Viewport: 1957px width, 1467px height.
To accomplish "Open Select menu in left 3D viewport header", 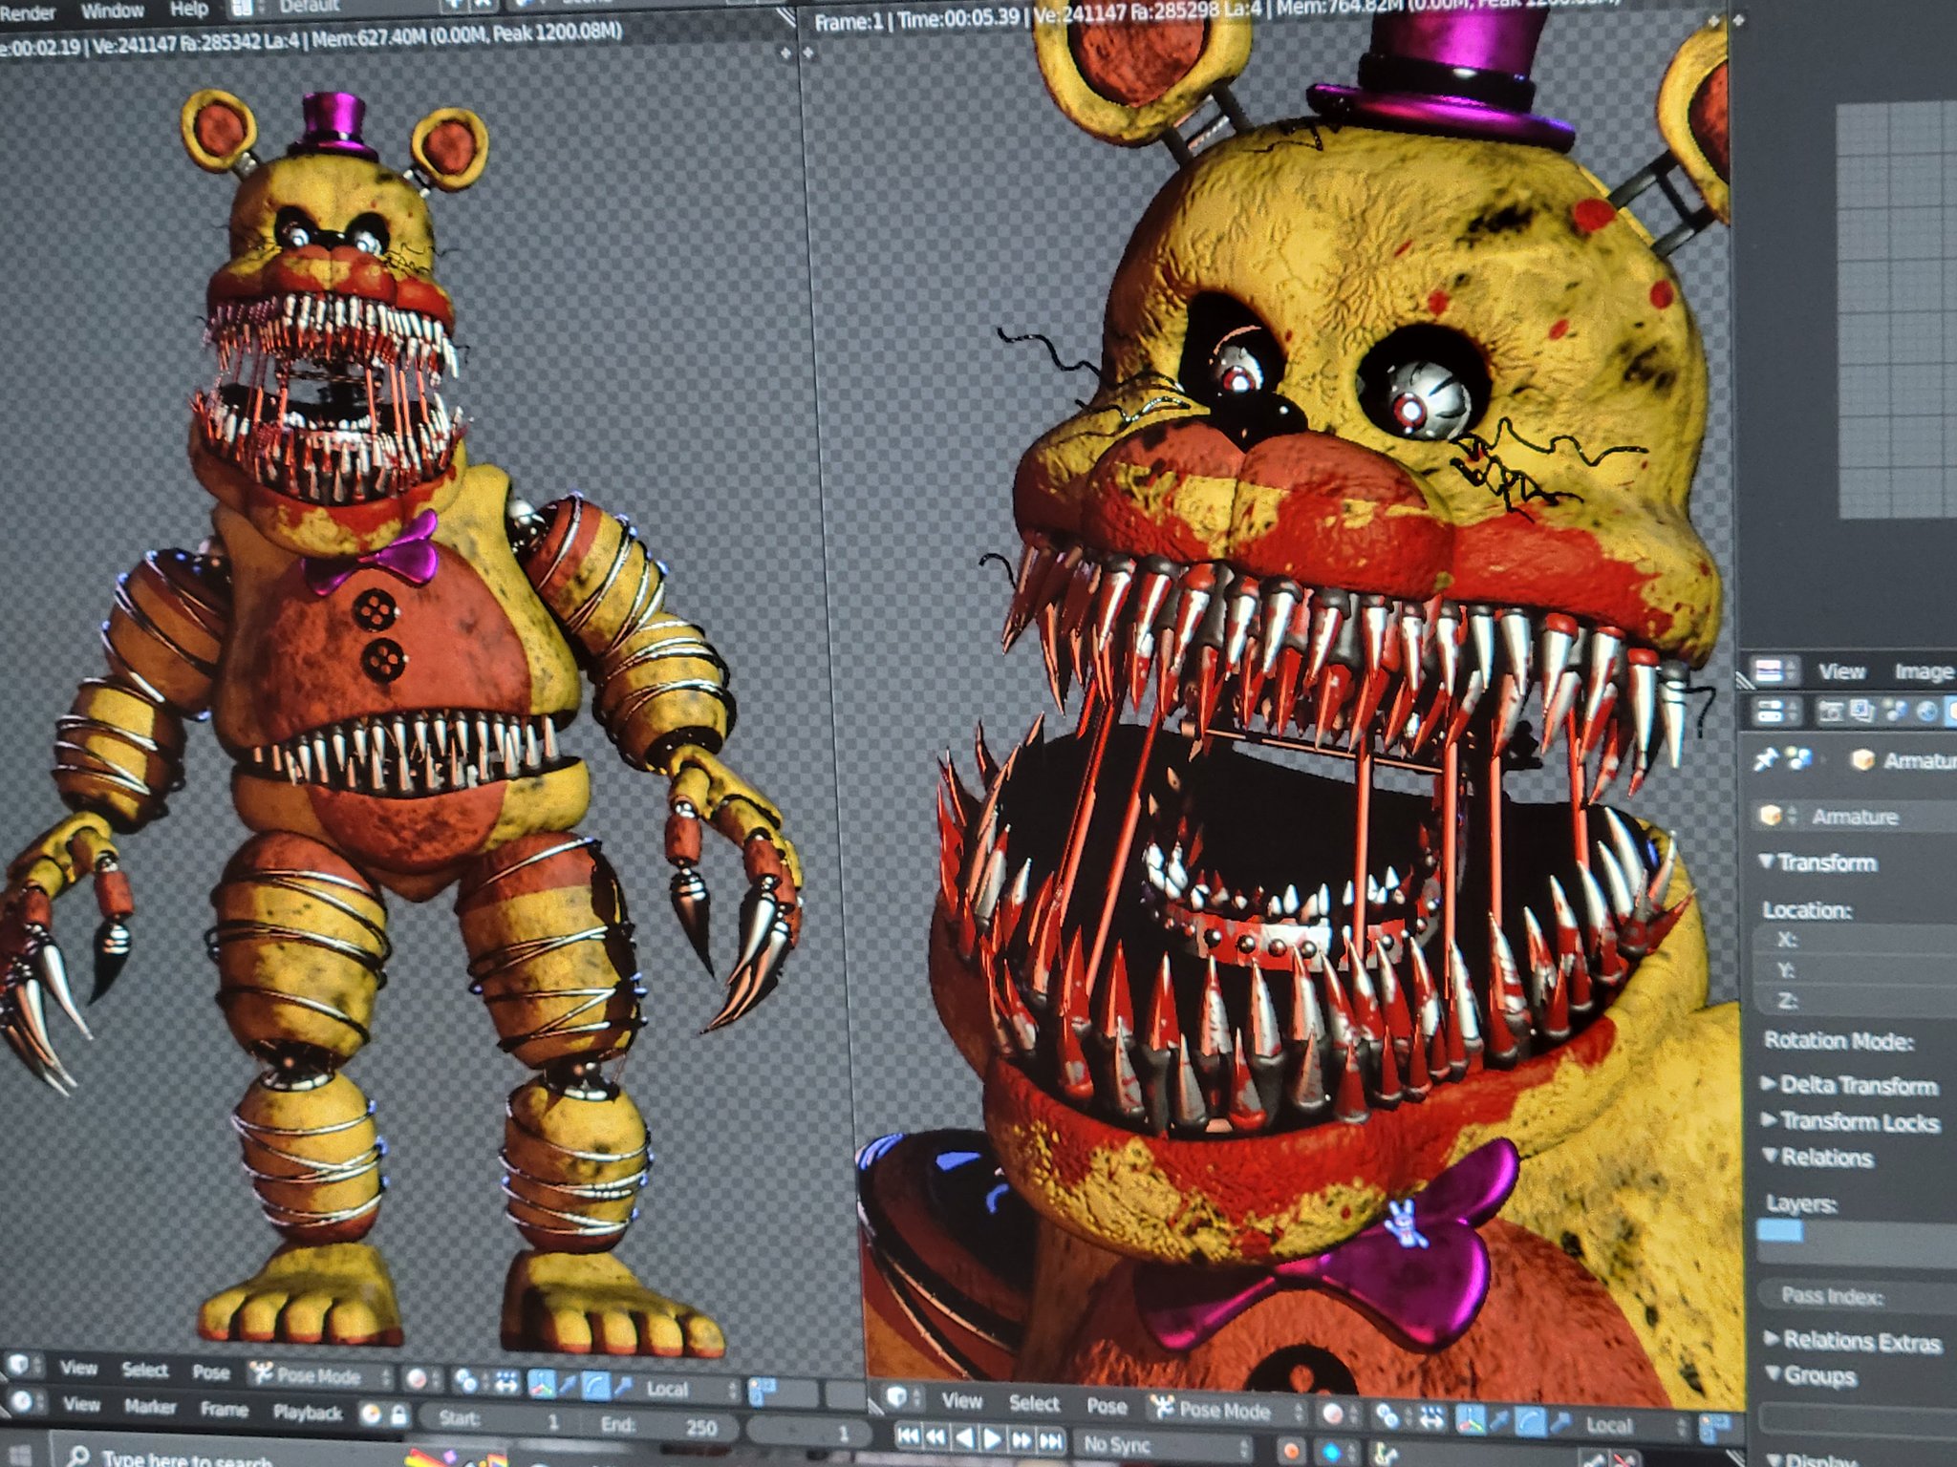I will tap(145, 1370).
